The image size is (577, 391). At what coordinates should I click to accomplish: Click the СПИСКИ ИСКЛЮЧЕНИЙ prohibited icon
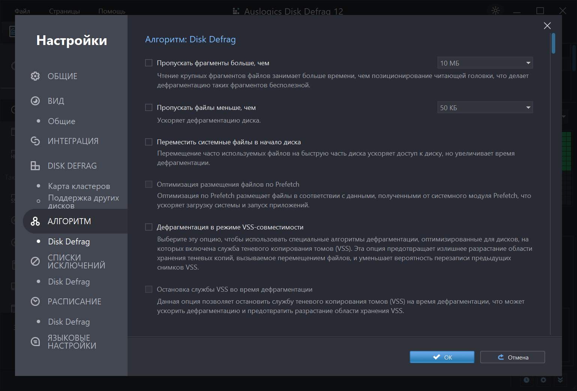pos(35,261)
